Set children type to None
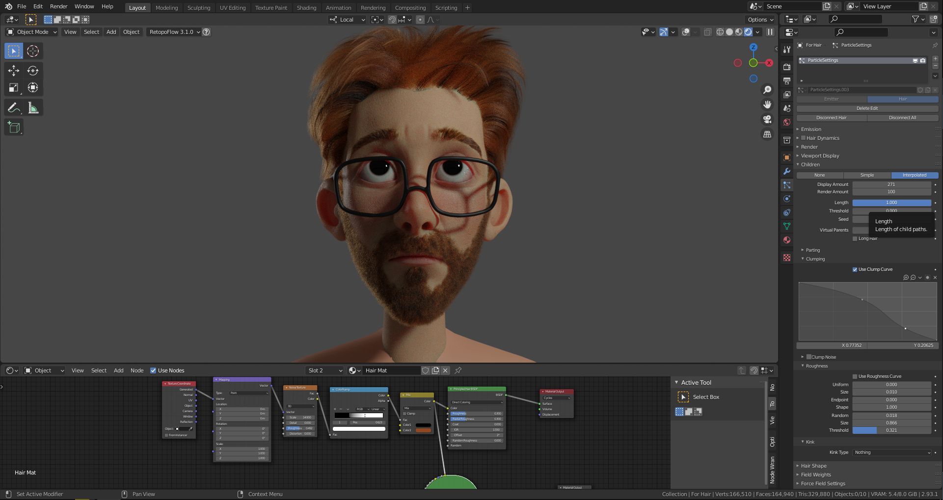 click(820, 175)
